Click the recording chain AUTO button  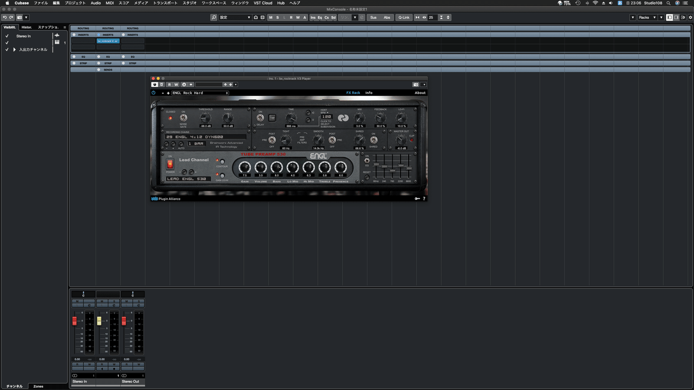tap(181, 144)
